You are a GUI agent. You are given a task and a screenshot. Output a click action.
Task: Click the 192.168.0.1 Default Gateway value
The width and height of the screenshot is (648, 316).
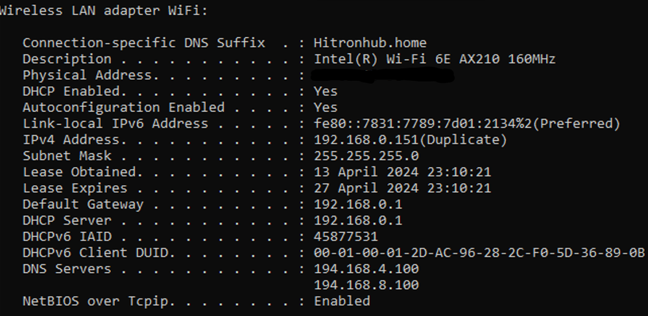click(358, 204)
